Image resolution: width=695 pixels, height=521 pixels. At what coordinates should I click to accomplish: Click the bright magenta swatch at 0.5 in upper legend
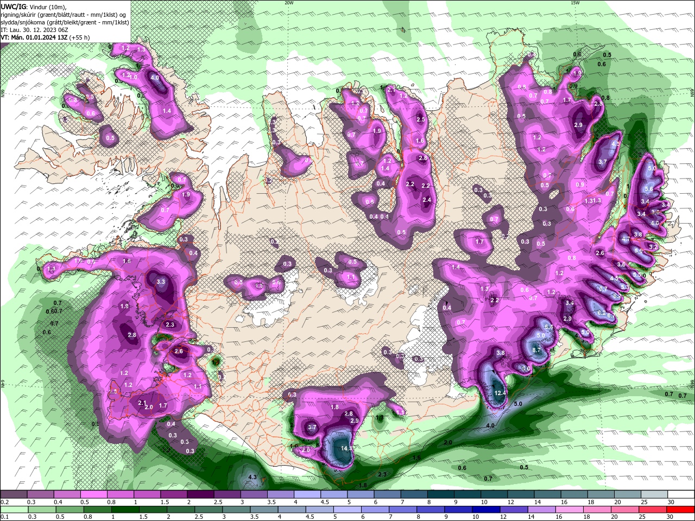[94, 495]
